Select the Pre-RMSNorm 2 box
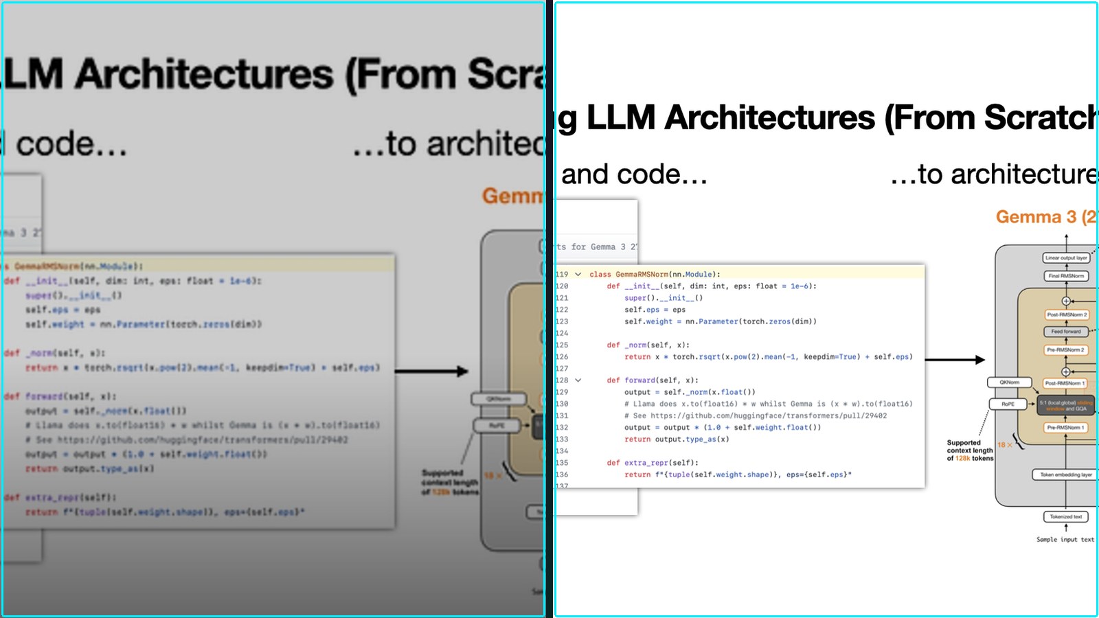The image size is (1099, 618). [1066, 350]
